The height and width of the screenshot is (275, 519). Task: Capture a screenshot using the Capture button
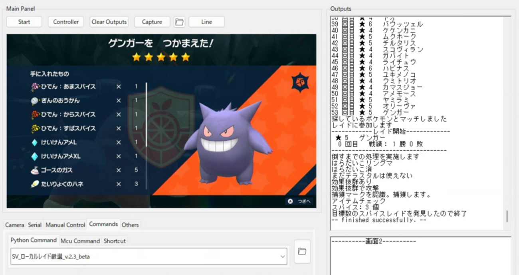(152, 22)
